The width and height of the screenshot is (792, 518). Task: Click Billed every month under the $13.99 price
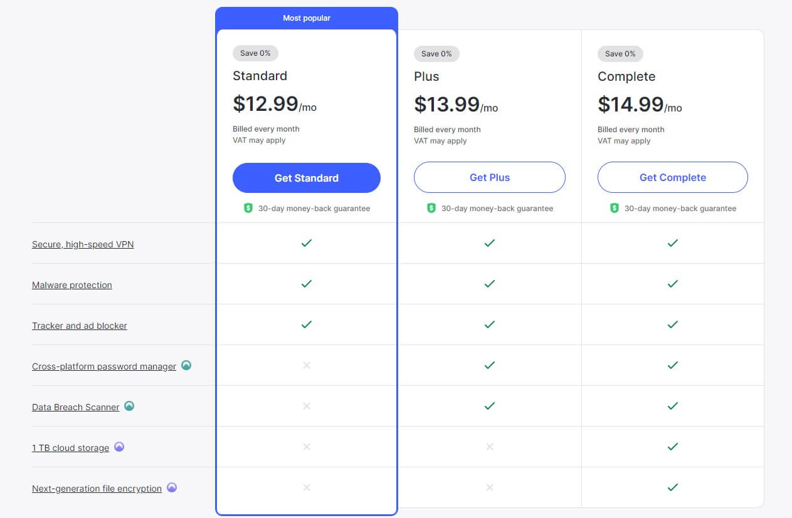pyautogui.click(x=447, y=130)
